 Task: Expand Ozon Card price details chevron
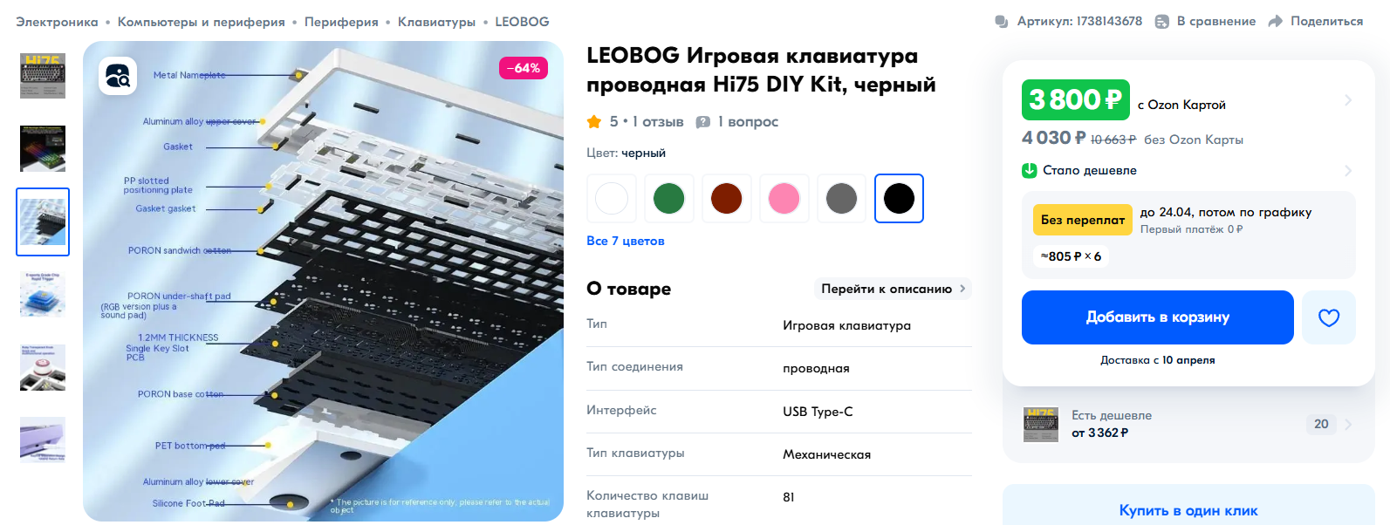point(1348,99)
